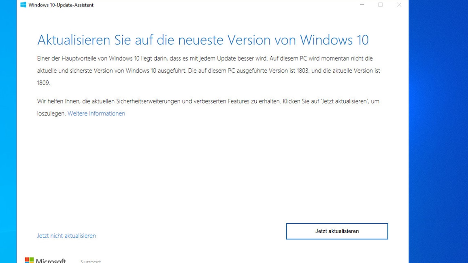Decline the update via Jetzt nicht aktualisieren
The width and height of the screenshot is (468, 263).
point(66,235)
